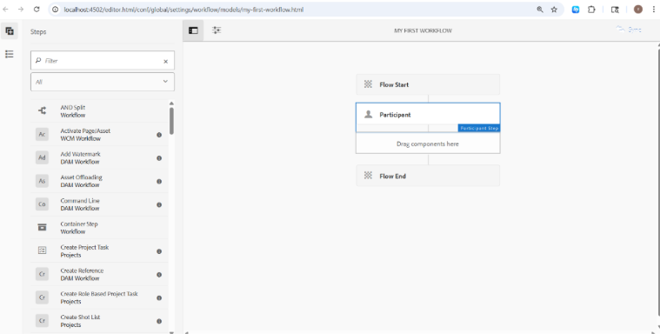This screenshot has height=334, width=660.
Task: Select Create Role Based Project Task icon
Action: (42, 297)
